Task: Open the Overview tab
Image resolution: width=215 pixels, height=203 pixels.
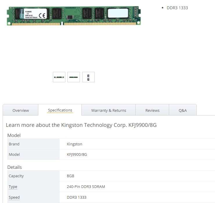Action: [x=21, y=110]
